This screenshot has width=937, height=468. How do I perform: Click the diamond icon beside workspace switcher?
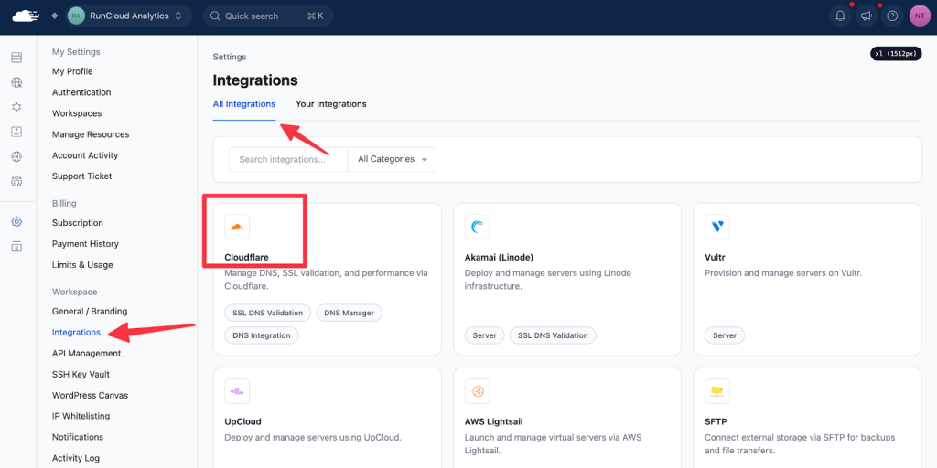54,16
